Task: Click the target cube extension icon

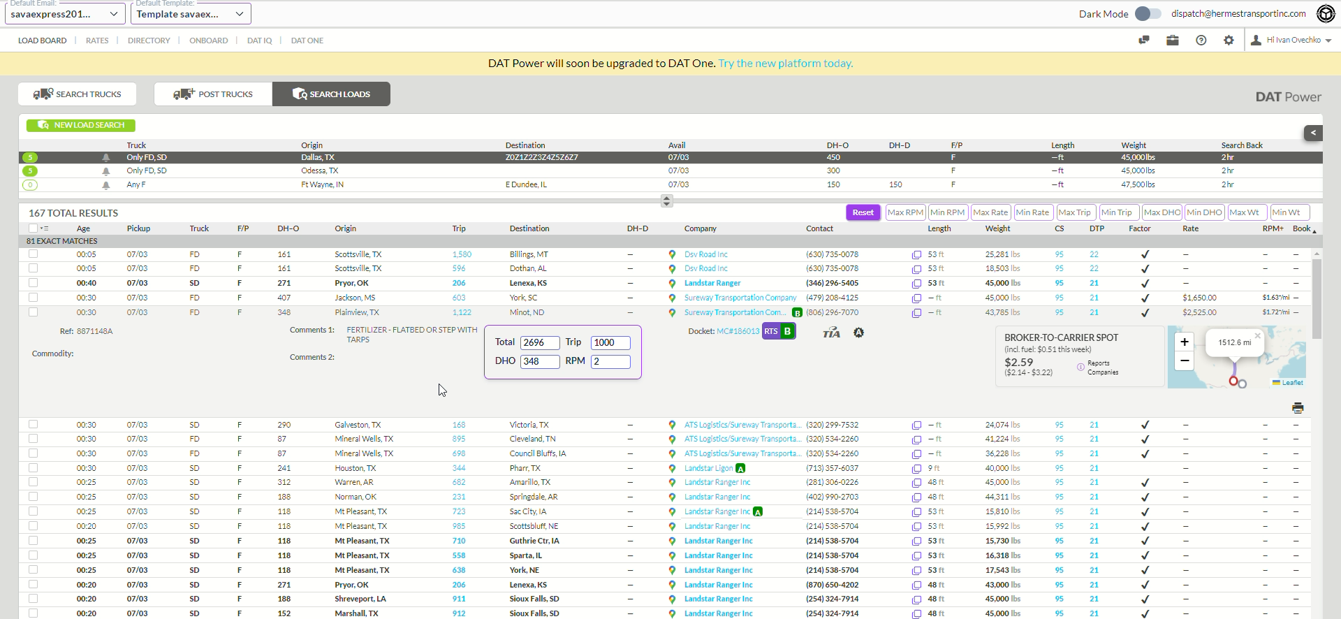Action: [x=1326, y=13]
